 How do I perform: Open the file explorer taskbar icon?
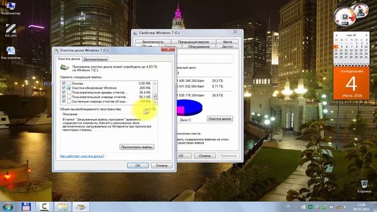coord(62,207)
